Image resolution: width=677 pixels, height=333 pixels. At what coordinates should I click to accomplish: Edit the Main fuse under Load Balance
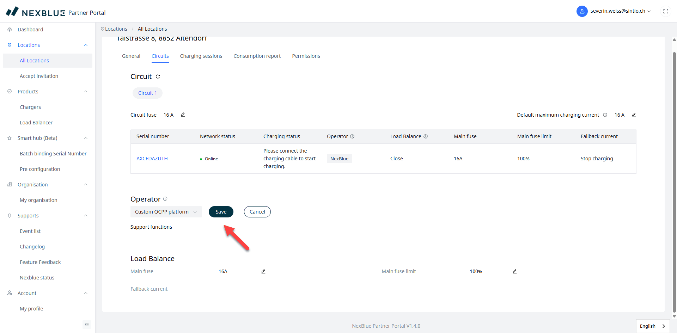point(263,271)
